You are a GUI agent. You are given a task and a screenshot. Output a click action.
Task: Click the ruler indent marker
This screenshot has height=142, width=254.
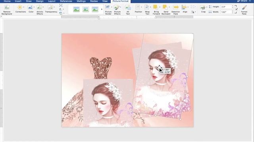pos(99,18)
